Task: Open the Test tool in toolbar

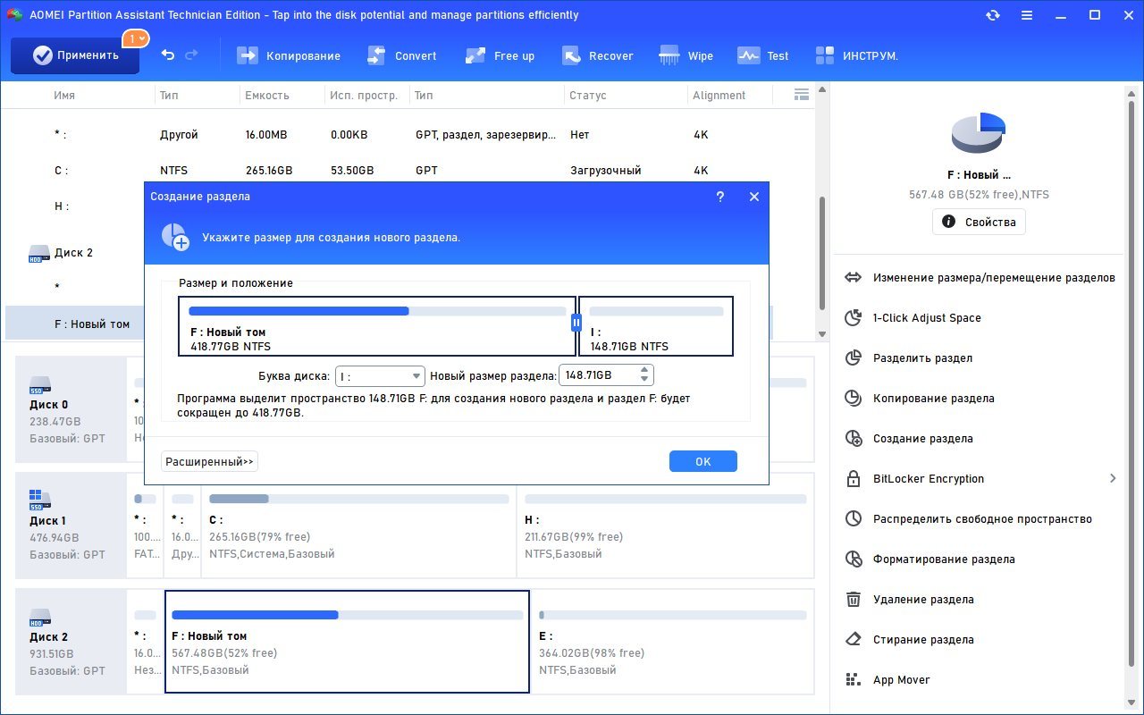Action: [762, 55]
